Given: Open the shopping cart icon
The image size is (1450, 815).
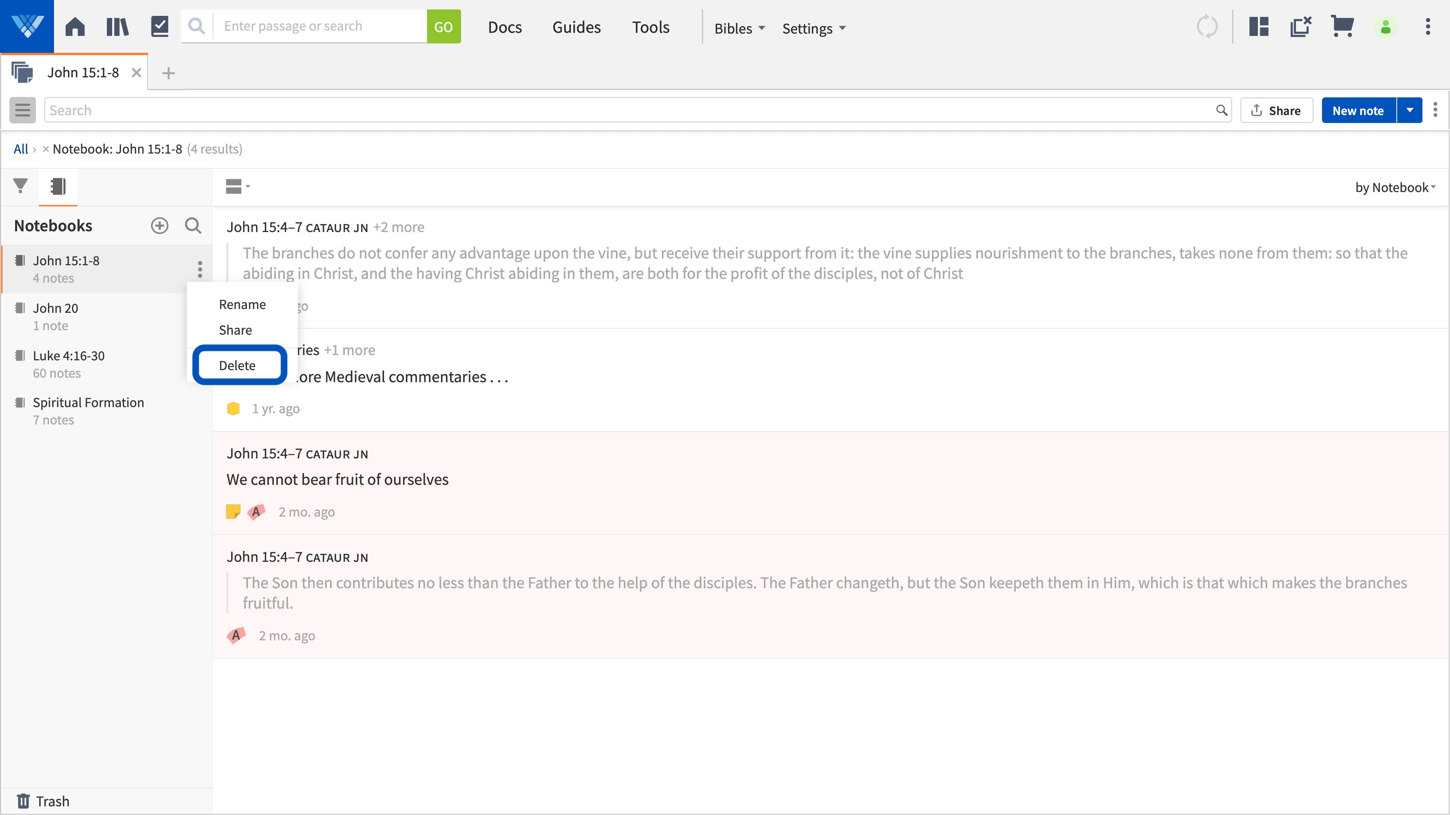Looking at the screenshot, I should [1342, 26].
